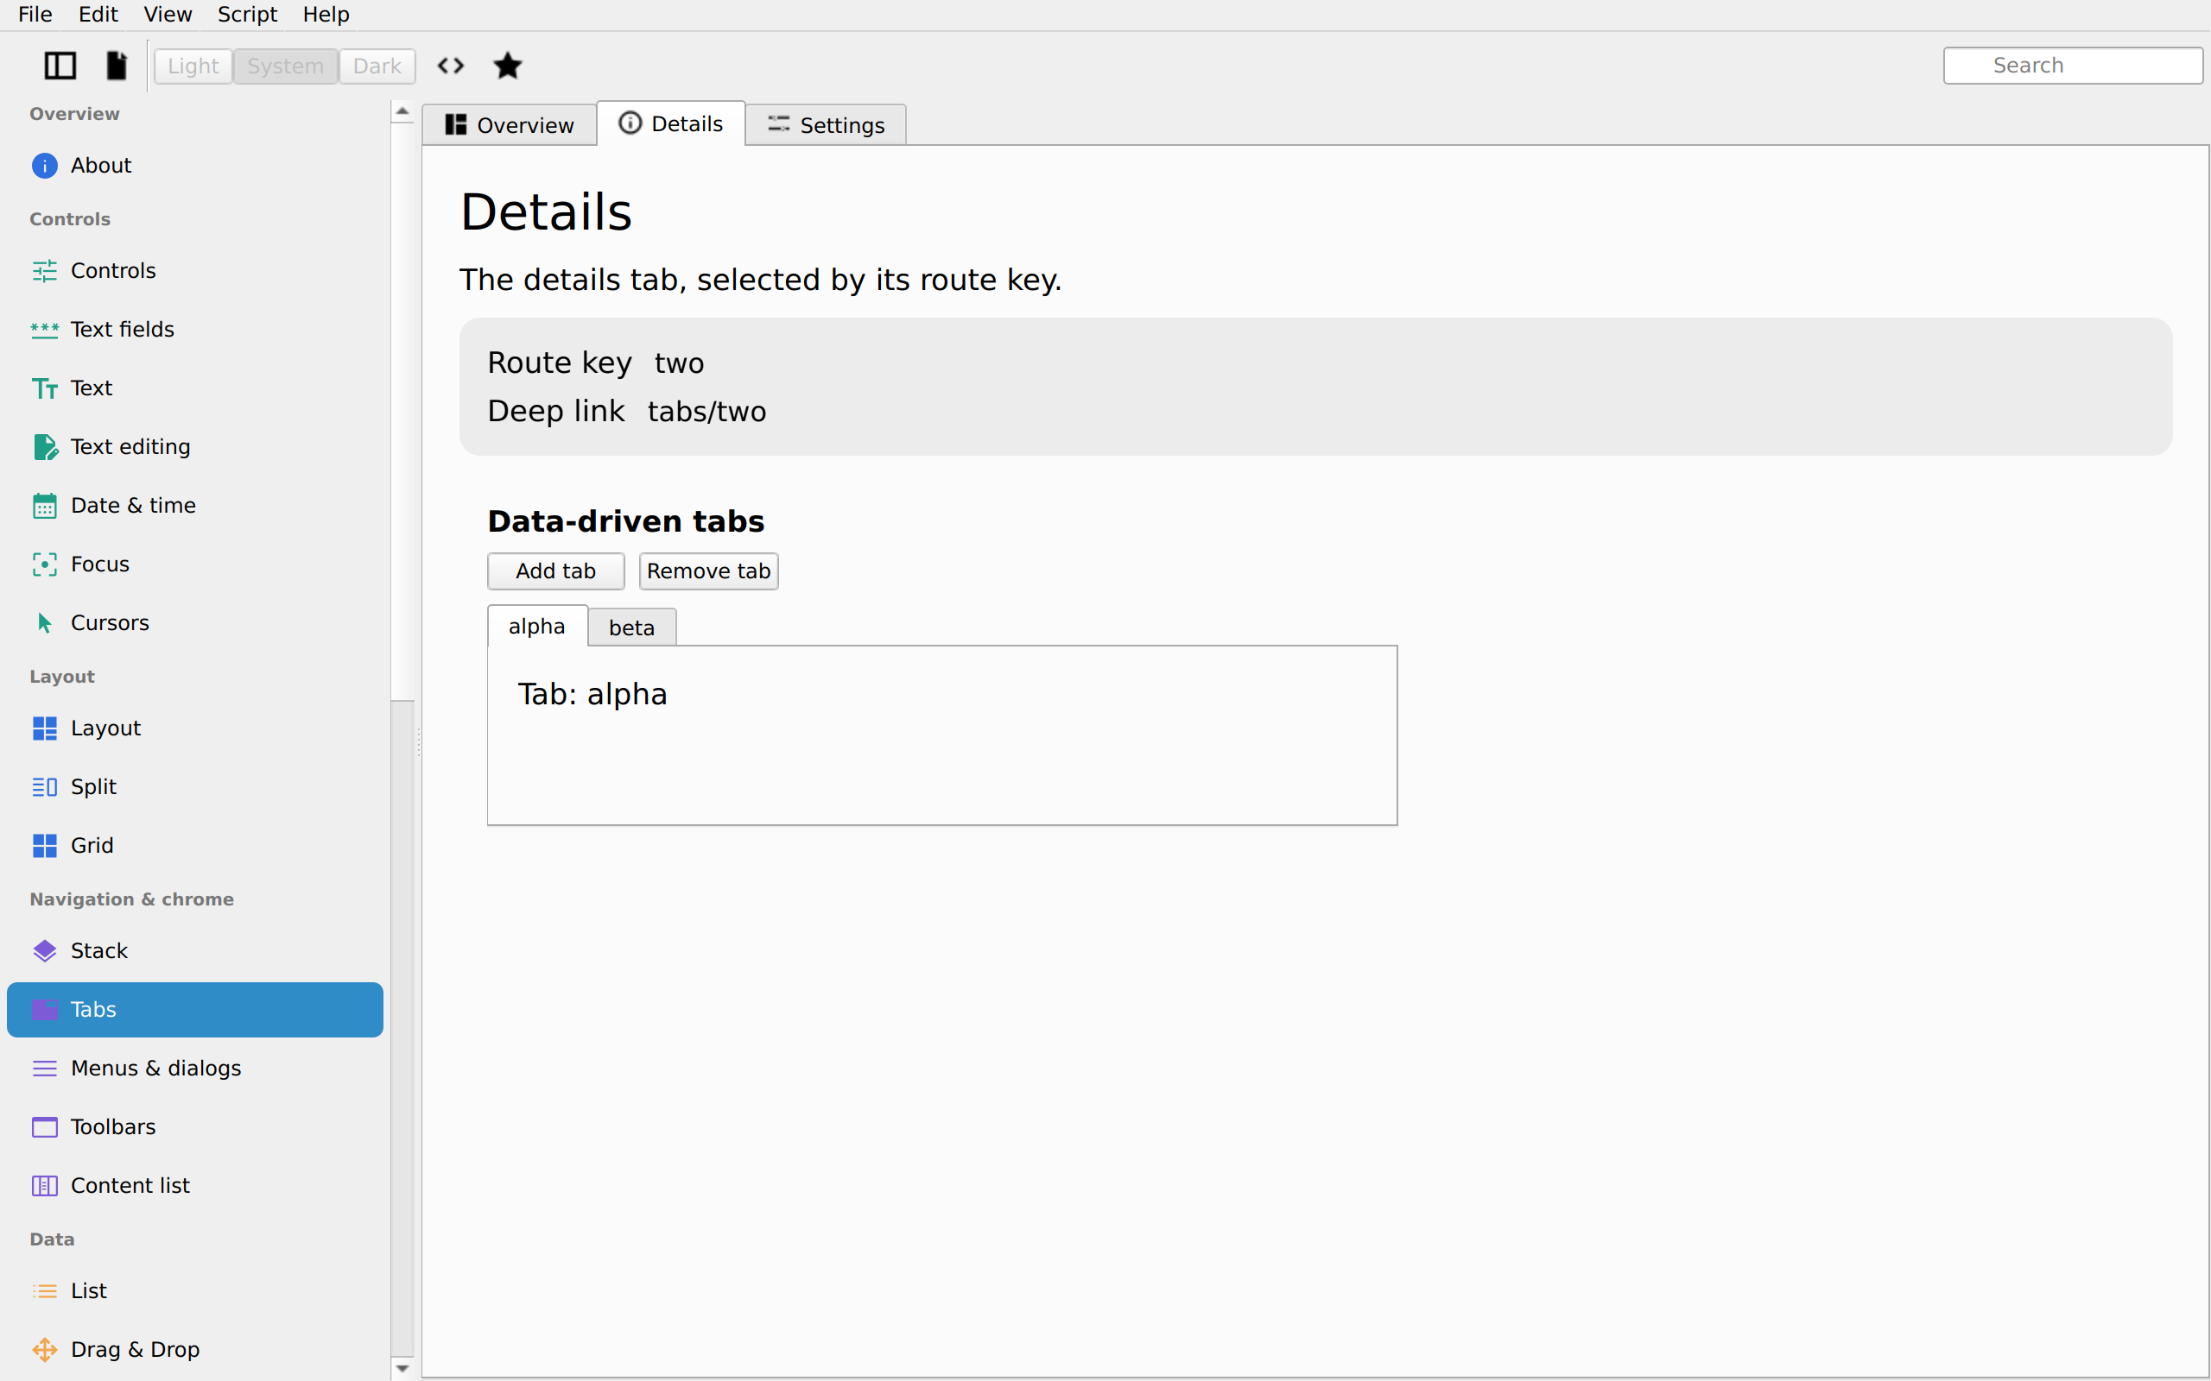Go to Text fields in sidebar

pos(194,330)
